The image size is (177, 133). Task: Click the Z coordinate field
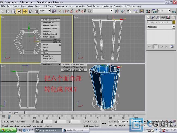click(x=76, y=122)
